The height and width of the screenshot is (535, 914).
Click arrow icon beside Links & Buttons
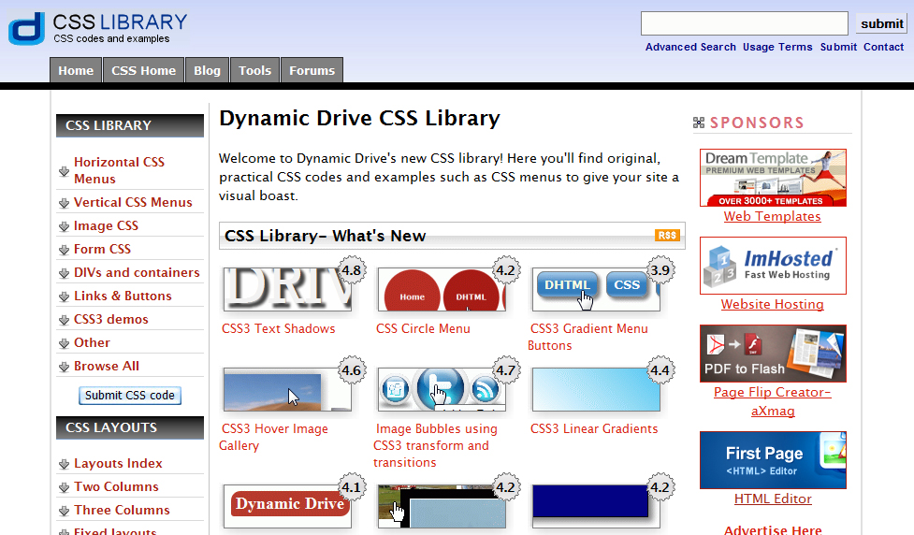click(x=65, y=296)
